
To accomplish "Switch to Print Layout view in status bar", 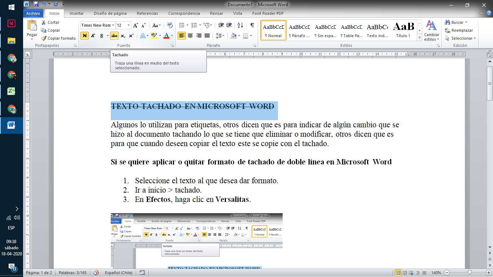I will [x=398, y=273].
